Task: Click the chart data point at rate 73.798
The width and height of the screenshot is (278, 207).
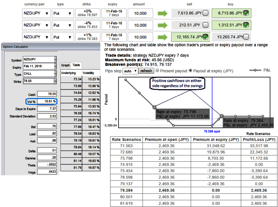Action: click(x=154, y=107)
